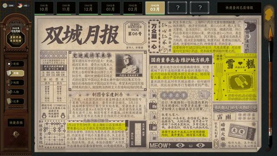The image size is (277, 156).
Task: Open the 快速查阅已获情报 intel panel
Action: 239,8
